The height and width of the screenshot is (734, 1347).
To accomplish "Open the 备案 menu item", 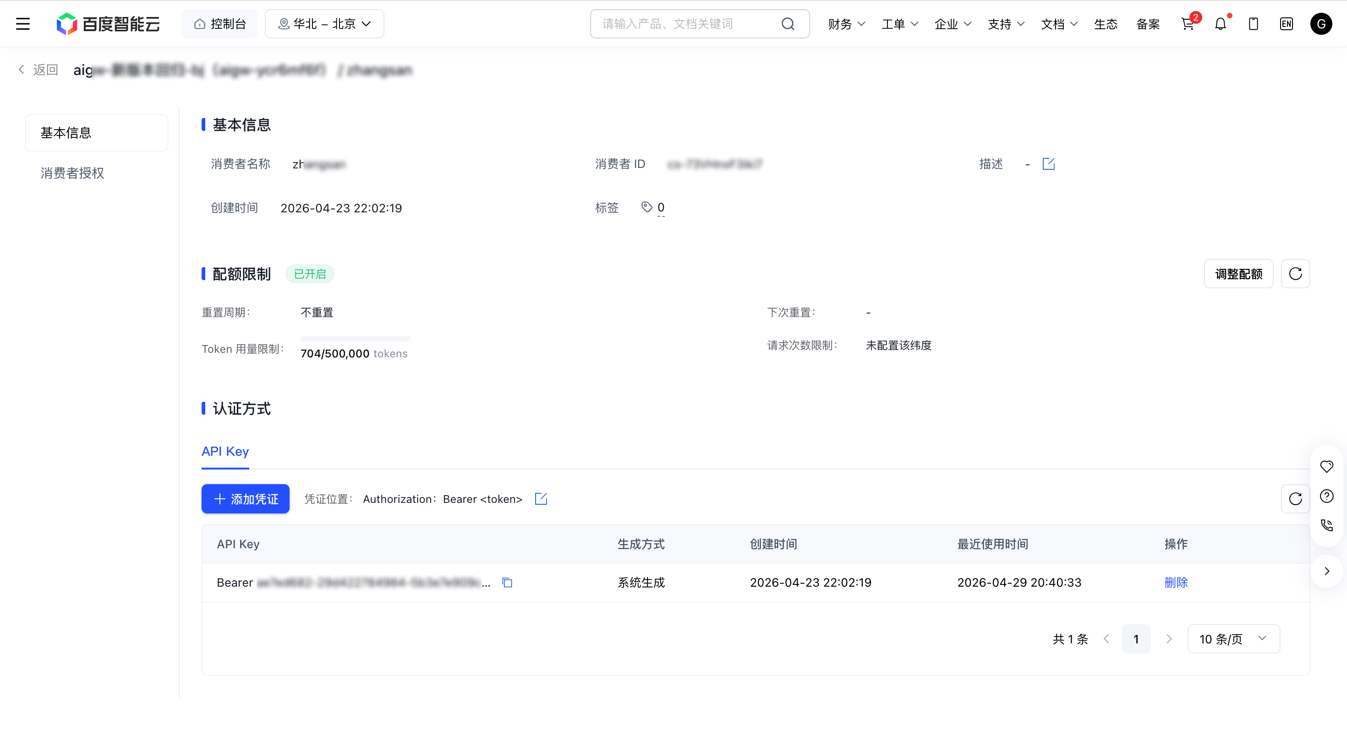I will click(x=1148, y=23).
